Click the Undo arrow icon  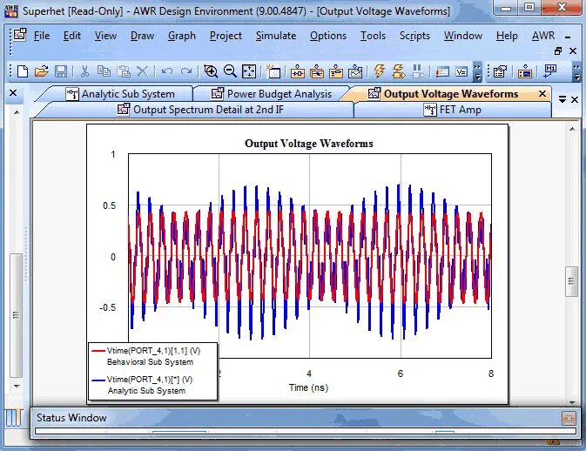coord(166,71)
